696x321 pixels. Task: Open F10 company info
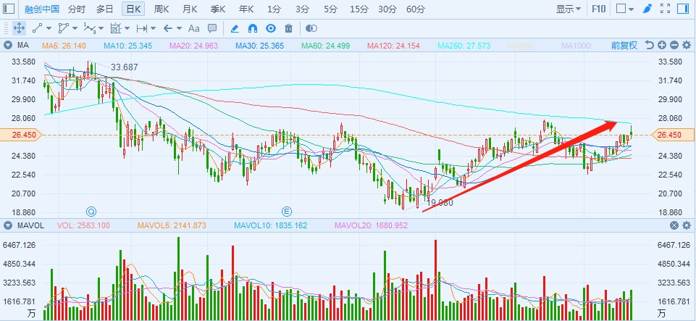pos(599,9)
